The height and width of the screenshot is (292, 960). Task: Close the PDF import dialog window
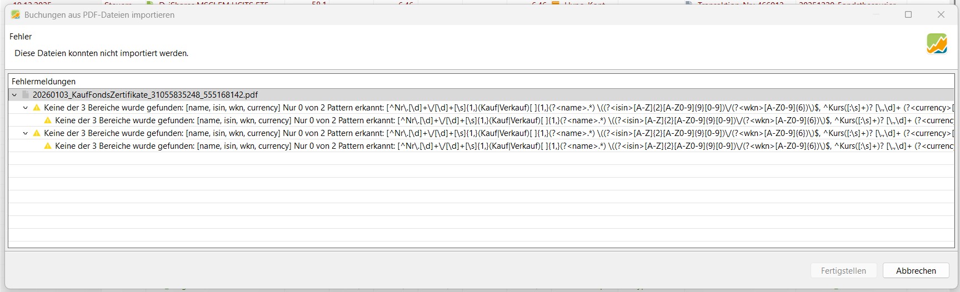[x=941, y=14]
